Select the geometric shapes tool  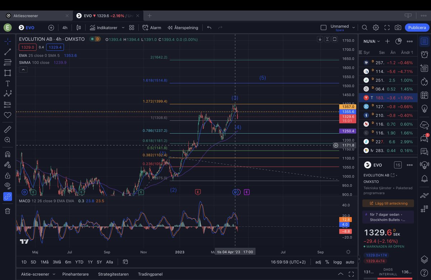click(x=8, y=73)
